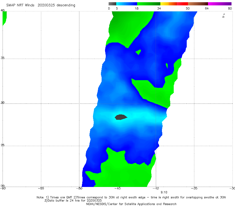Screen dimensions: 235x206
Task: Click the red section of the colorbar
Action: click(x=182, y=4)
